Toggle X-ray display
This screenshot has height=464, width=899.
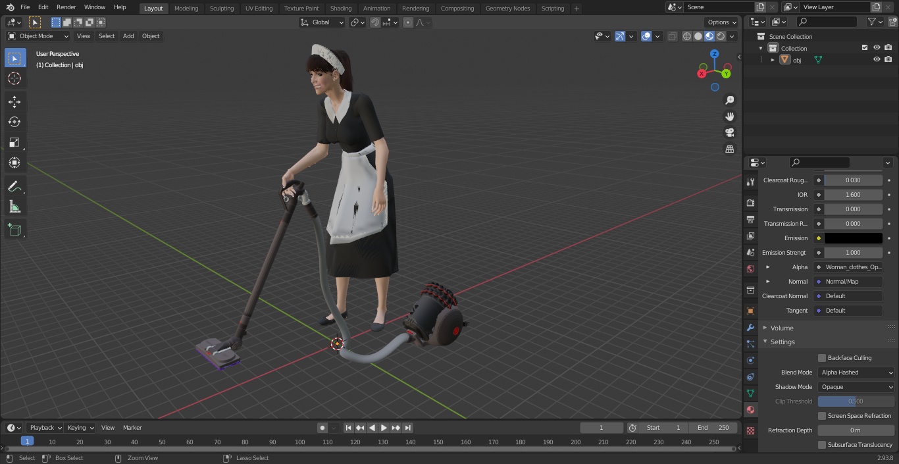point(672,36)
